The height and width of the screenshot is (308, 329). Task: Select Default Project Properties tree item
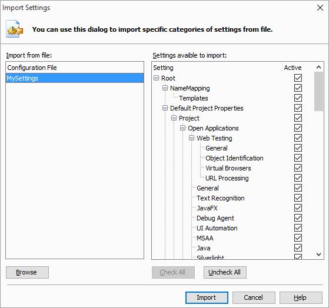(x=207, y=108)
